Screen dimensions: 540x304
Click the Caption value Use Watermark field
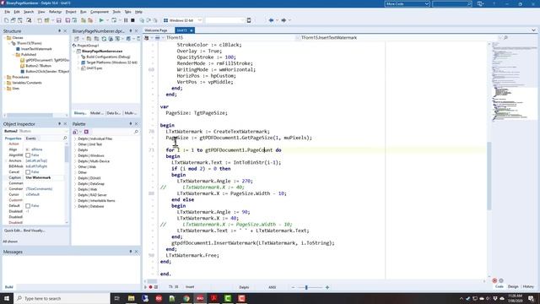(45, 177)
